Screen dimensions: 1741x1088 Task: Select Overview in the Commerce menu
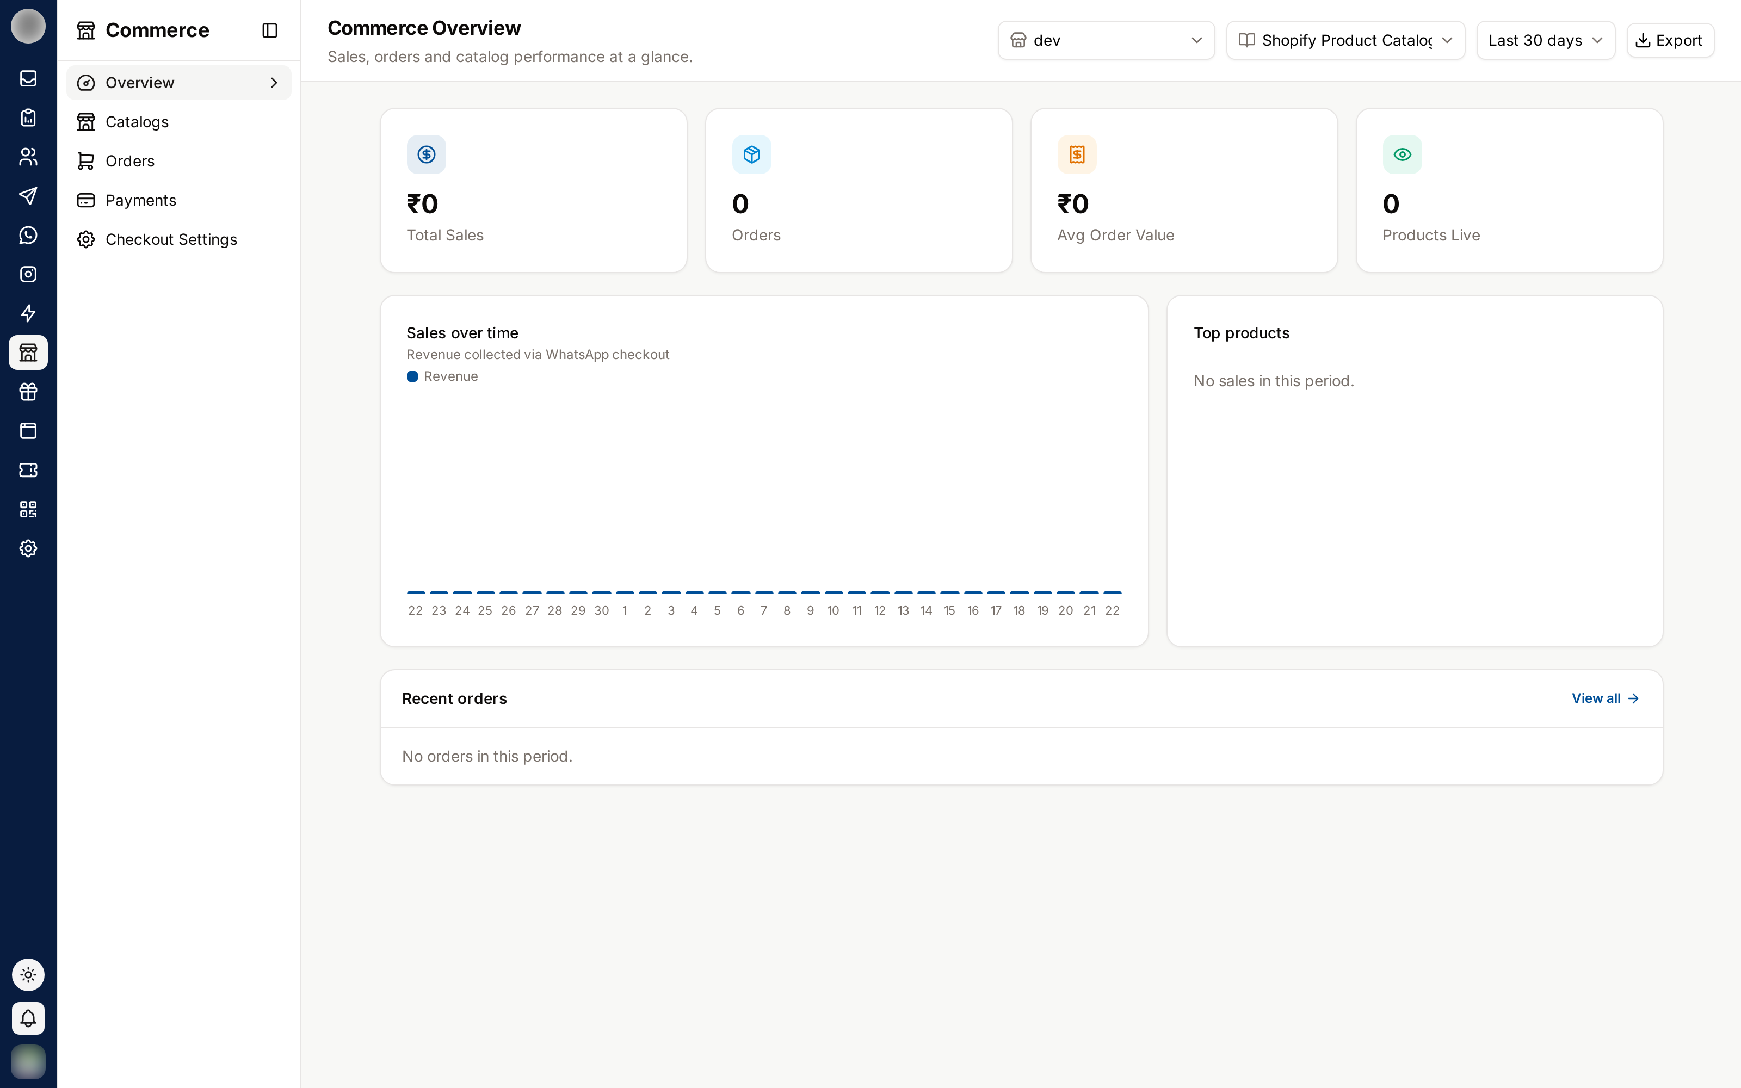point(178,83)
